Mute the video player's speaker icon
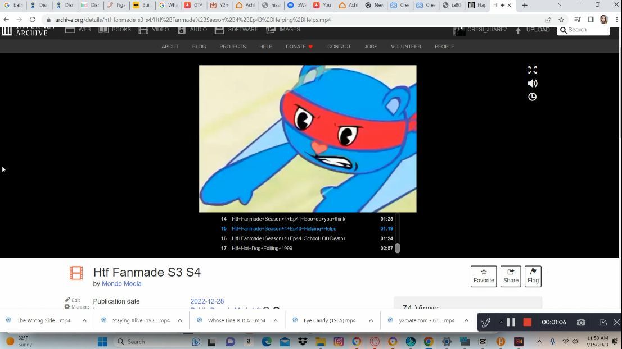 [x=532, y=84]
